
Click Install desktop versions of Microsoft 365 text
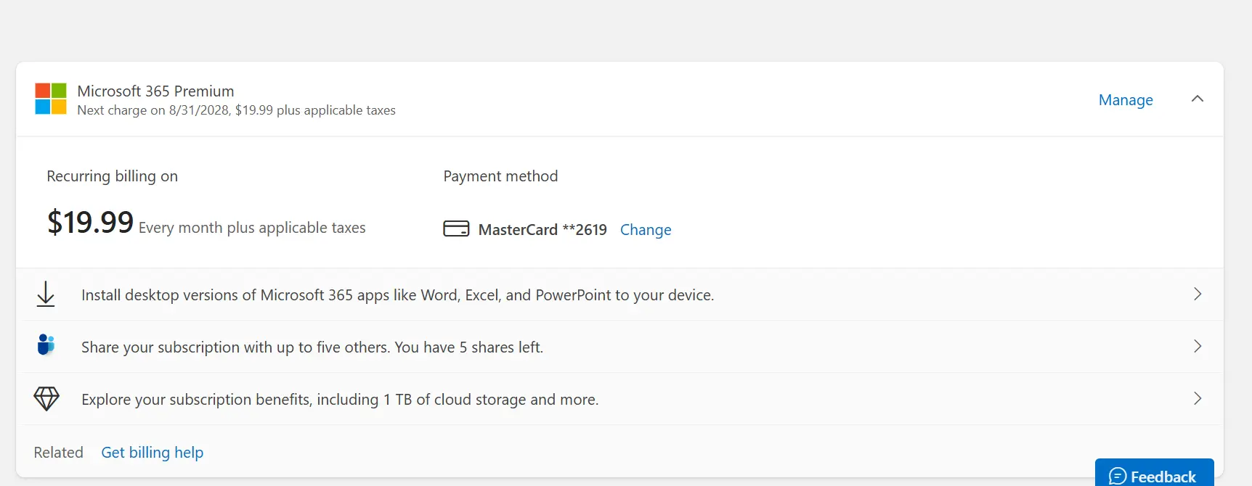tap(398, 295)
